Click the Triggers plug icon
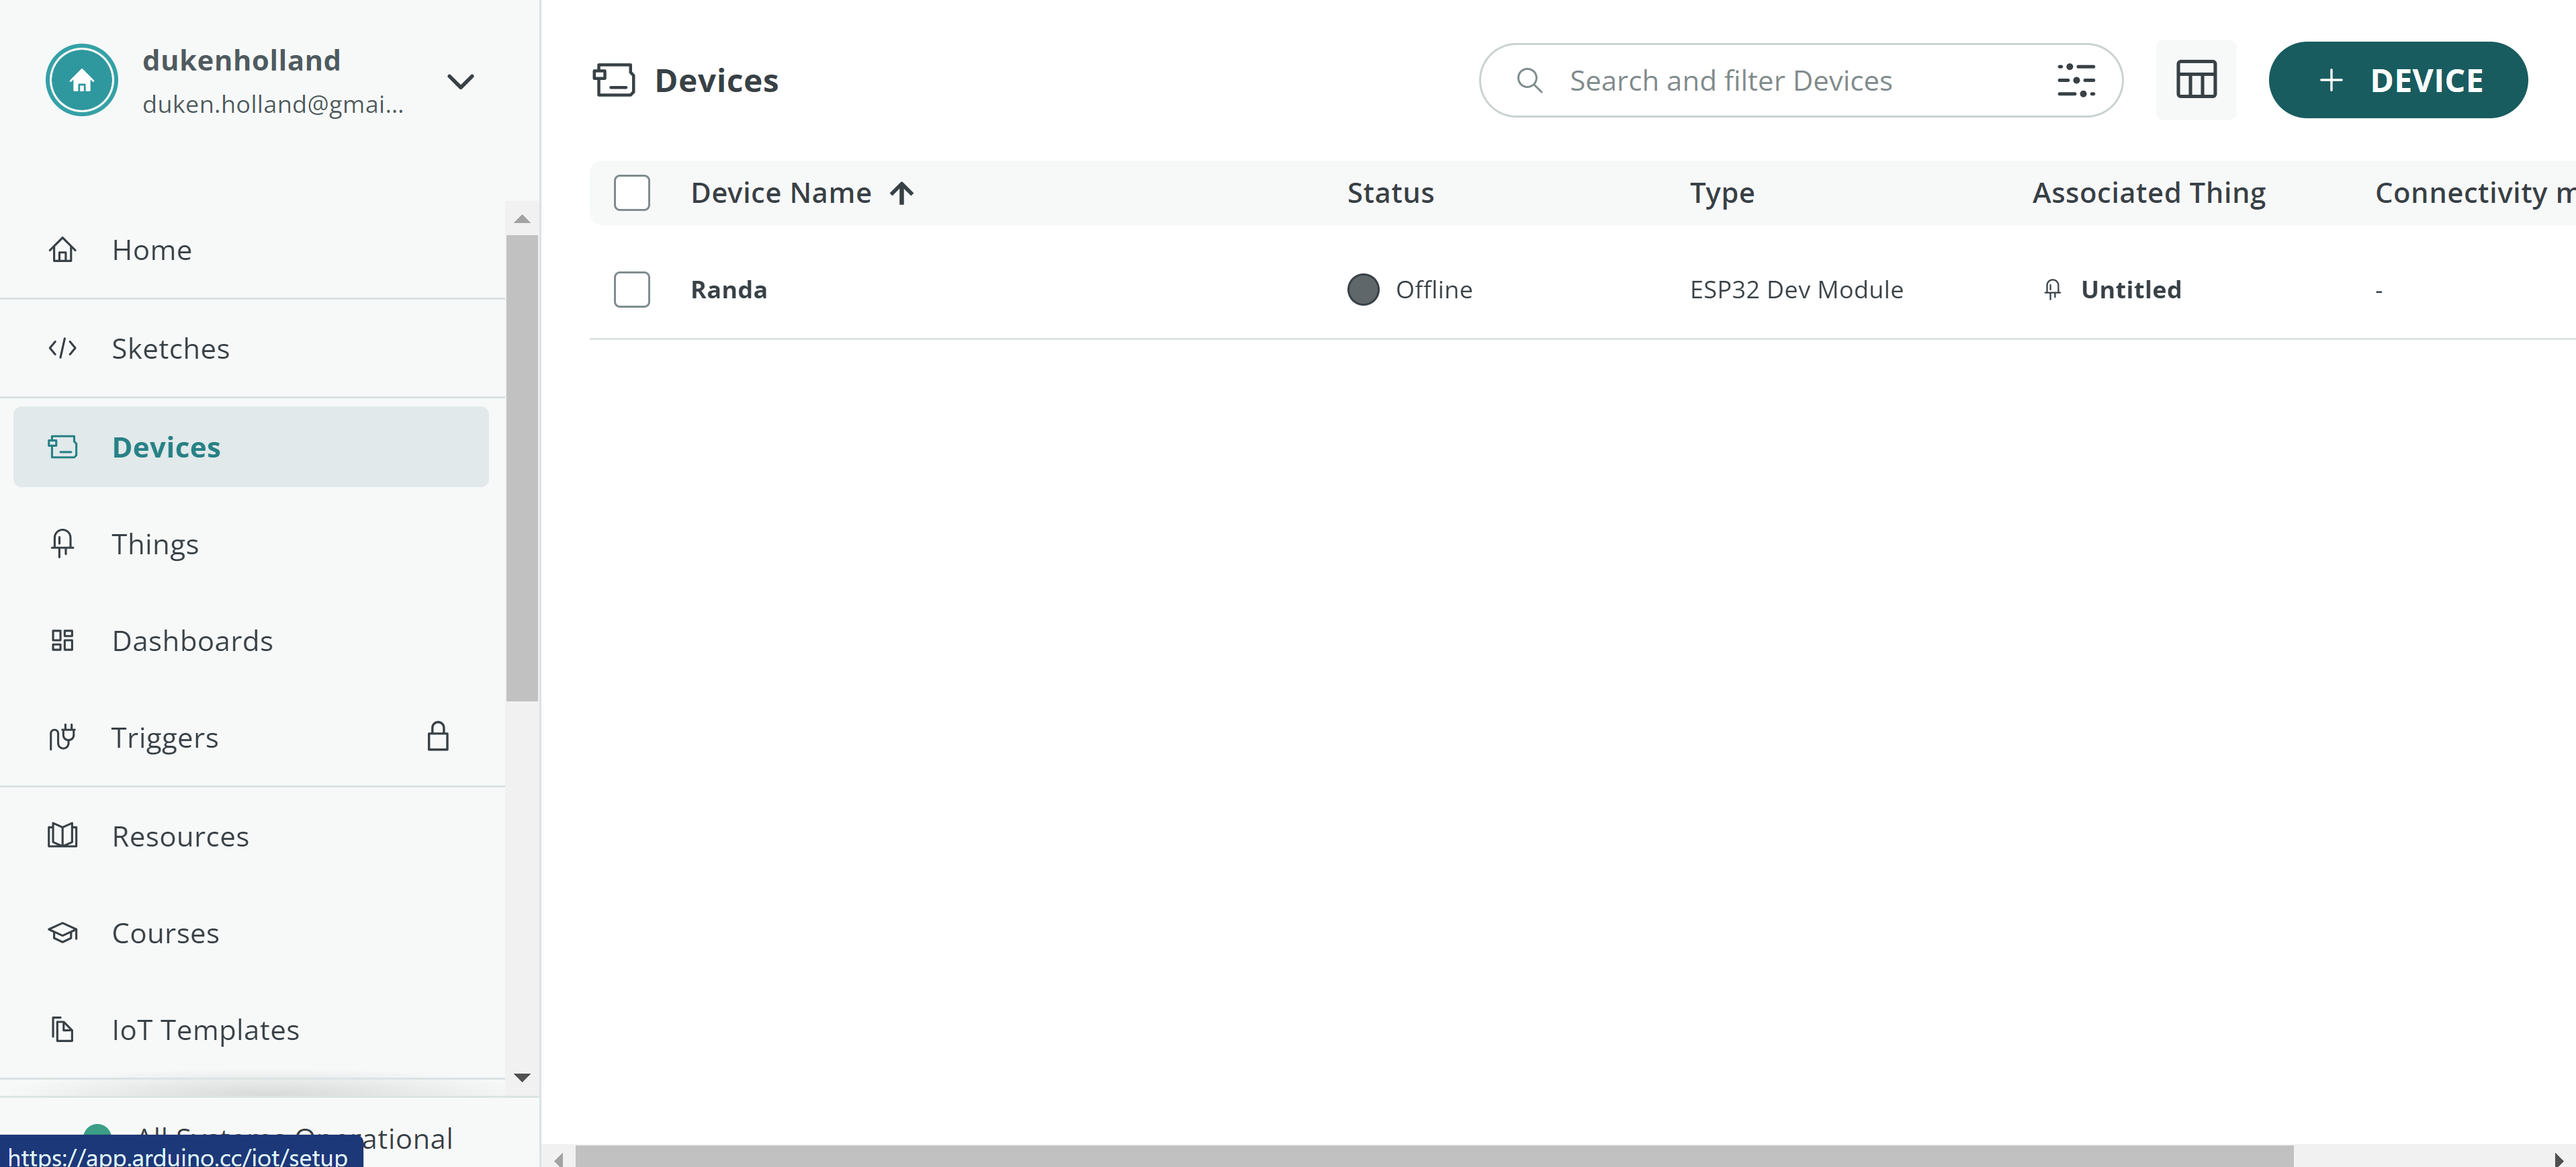 point(63,738)
